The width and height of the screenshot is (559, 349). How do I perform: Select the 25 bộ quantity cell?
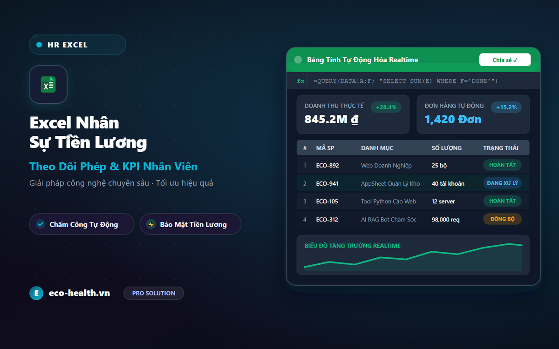pyautogui.click(x=439, y=165)
